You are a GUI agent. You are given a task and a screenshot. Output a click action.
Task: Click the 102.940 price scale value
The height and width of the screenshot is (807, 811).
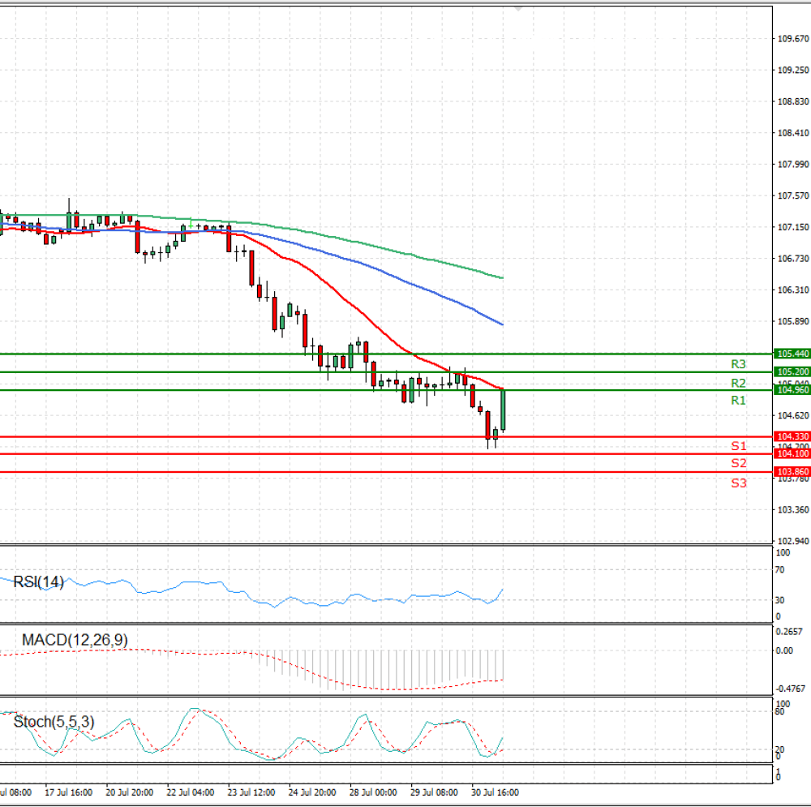click(793, 541)
